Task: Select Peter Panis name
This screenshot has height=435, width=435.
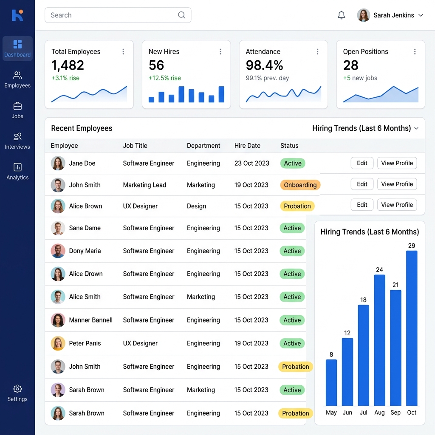Action: [x=85, y=343]
